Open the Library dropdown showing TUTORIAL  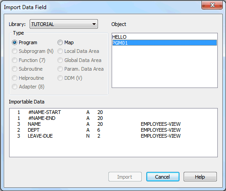pos(64,24)
